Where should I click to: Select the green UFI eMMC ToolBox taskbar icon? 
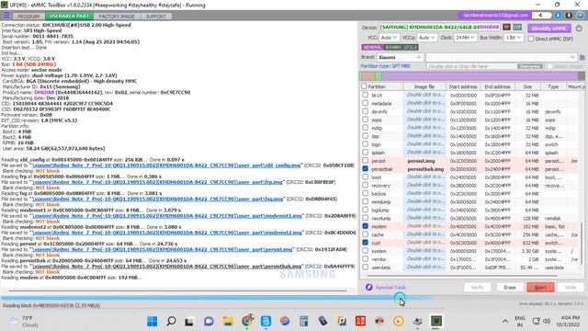tap(435, 321)
